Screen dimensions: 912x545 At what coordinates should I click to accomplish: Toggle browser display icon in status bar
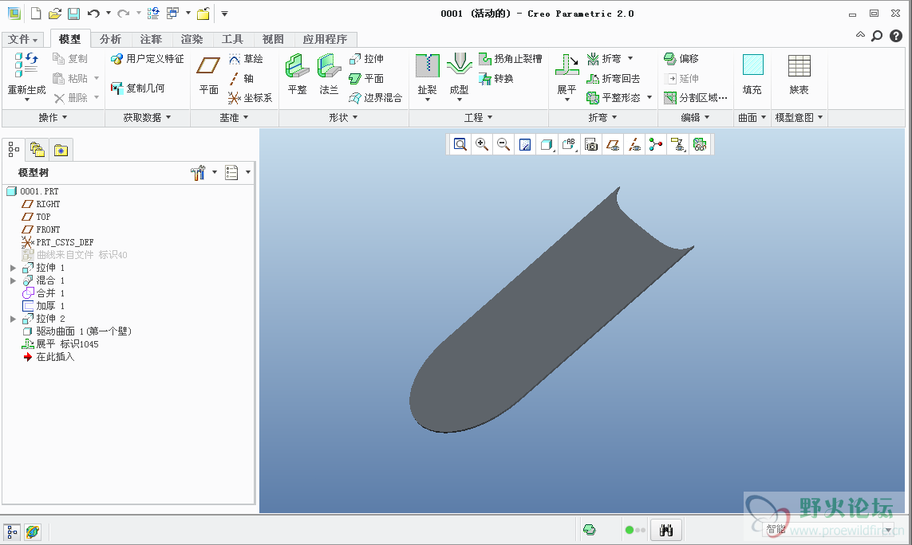click(x=34, y=531)
